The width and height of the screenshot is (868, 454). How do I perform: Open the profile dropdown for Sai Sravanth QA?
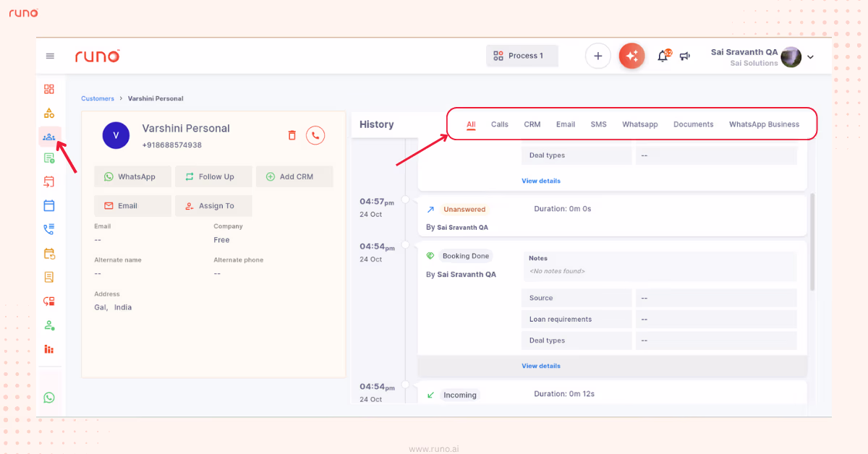(810, 56)
